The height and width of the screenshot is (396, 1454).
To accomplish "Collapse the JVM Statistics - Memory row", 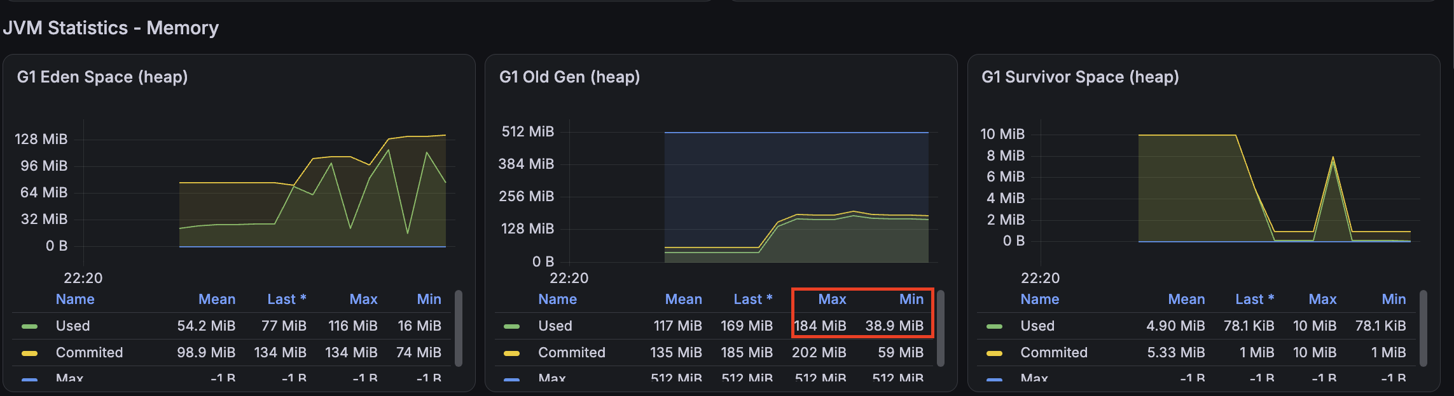I will pyautogui.click(x=111, y=28).
